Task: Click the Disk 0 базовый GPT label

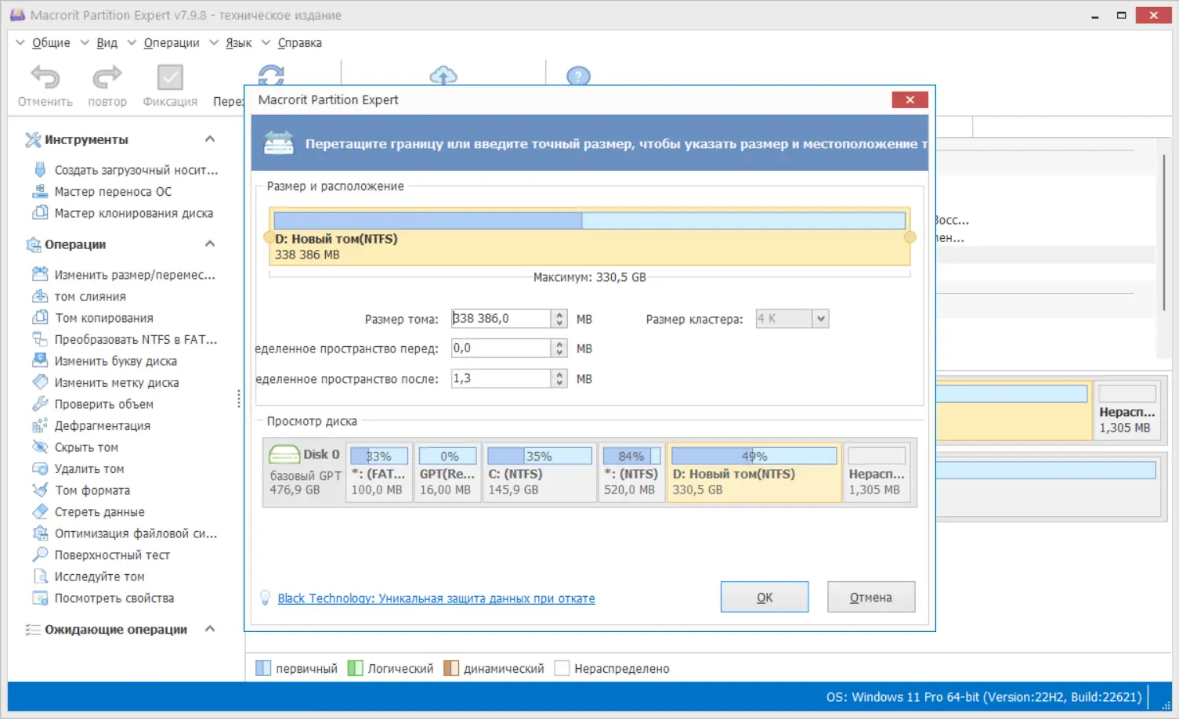Action: (305, 472)
